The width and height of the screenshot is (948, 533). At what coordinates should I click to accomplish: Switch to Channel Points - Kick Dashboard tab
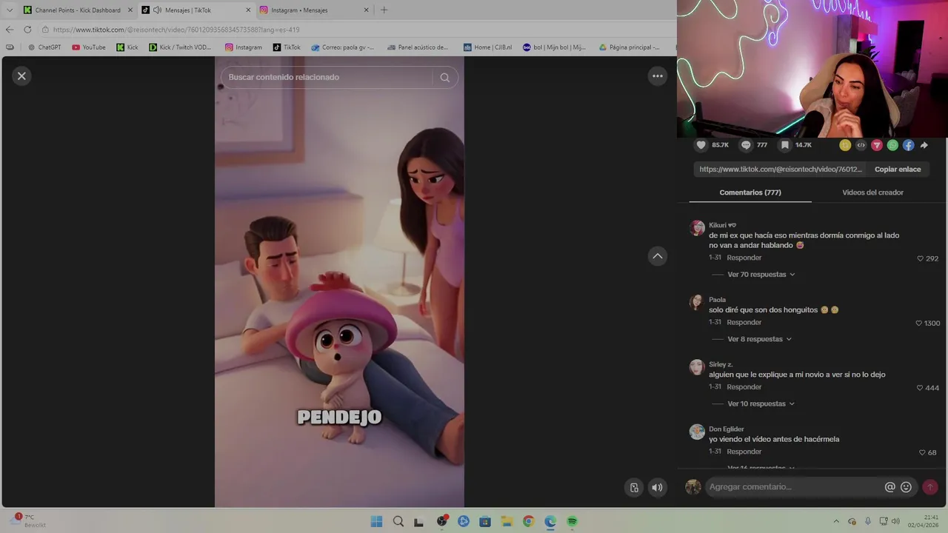(78, 10)
